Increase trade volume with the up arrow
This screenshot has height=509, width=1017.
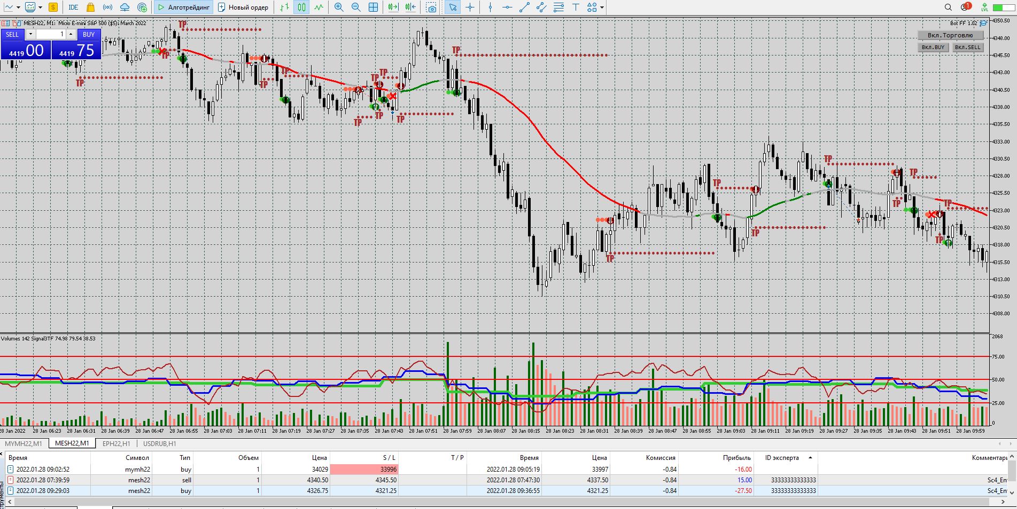(x=71, y=34)
